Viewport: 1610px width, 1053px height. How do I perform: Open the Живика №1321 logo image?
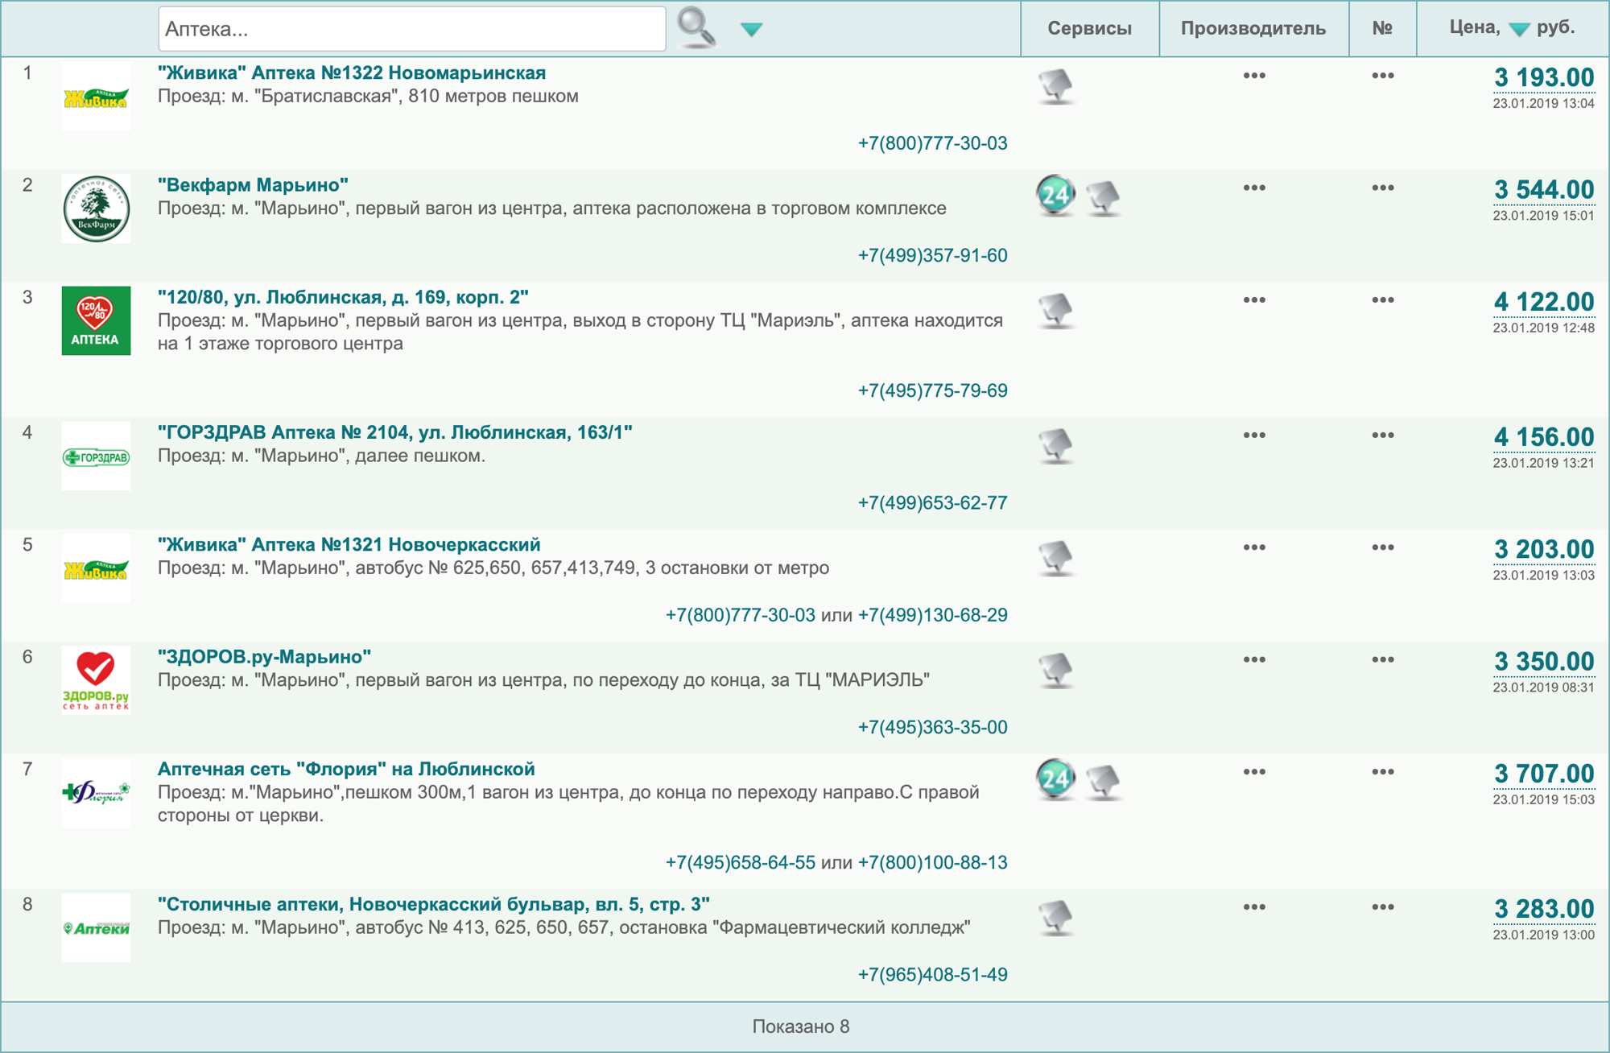[x=96, y=568]
